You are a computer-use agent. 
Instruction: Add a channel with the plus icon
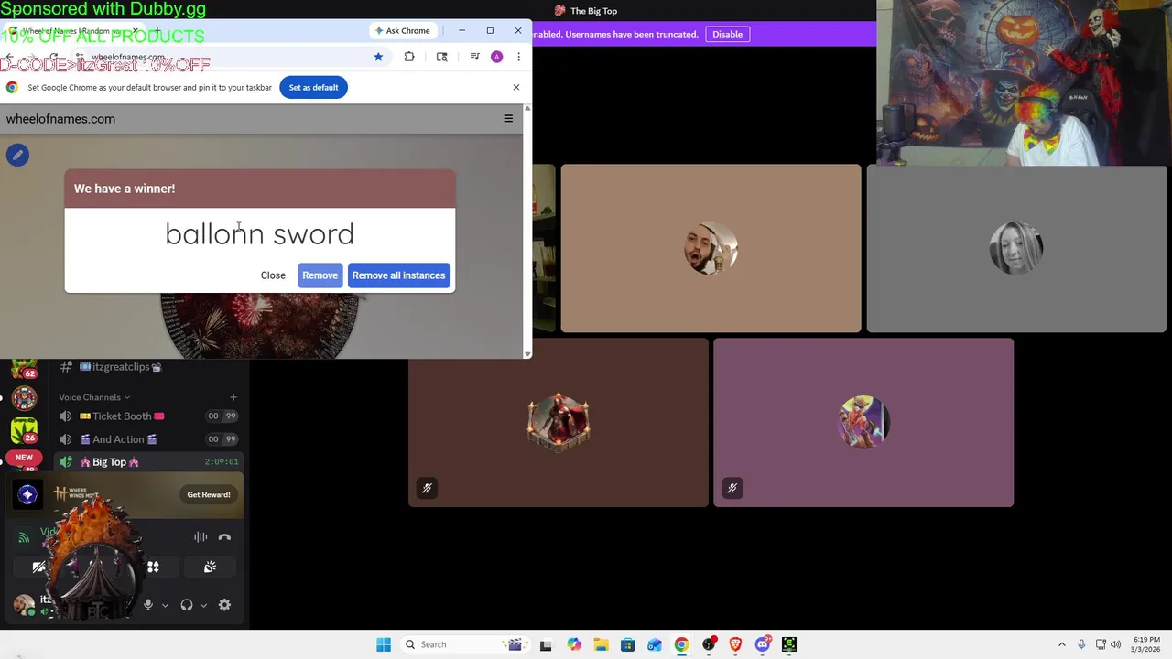[x=233, y=397]
